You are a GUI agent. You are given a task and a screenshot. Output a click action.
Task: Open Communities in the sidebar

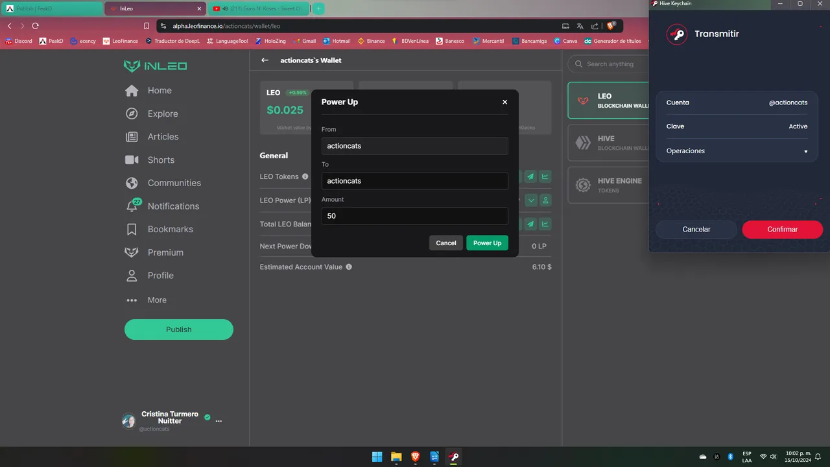tap(163, 183)
